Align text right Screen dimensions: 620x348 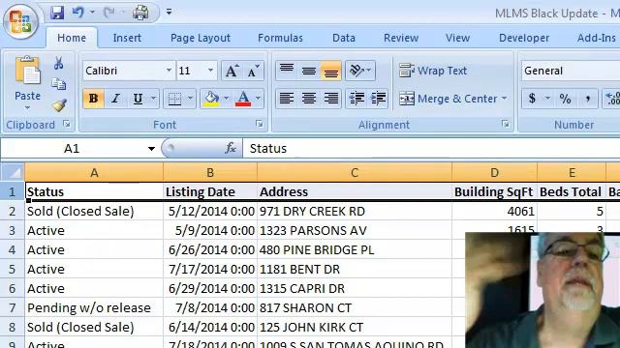pos(331,99)
